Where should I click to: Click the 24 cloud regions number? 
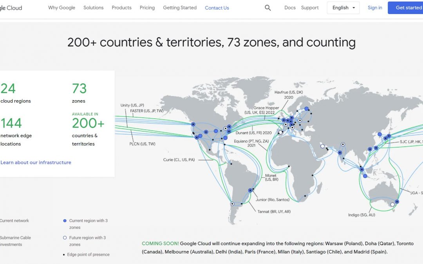click(x=8, y=88)
